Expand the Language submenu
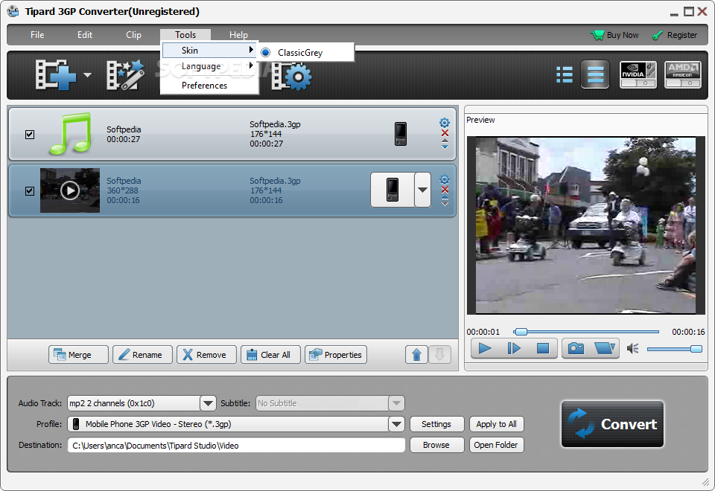The height and width of the screenshot is (491, 715). 209,66
